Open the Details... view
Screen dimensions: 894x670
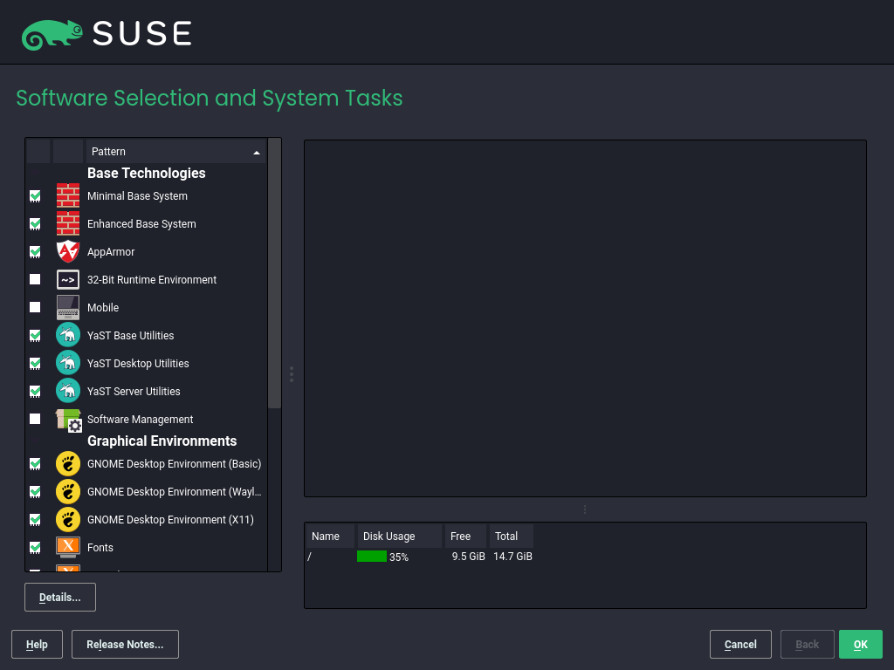(x=60, y=598)
